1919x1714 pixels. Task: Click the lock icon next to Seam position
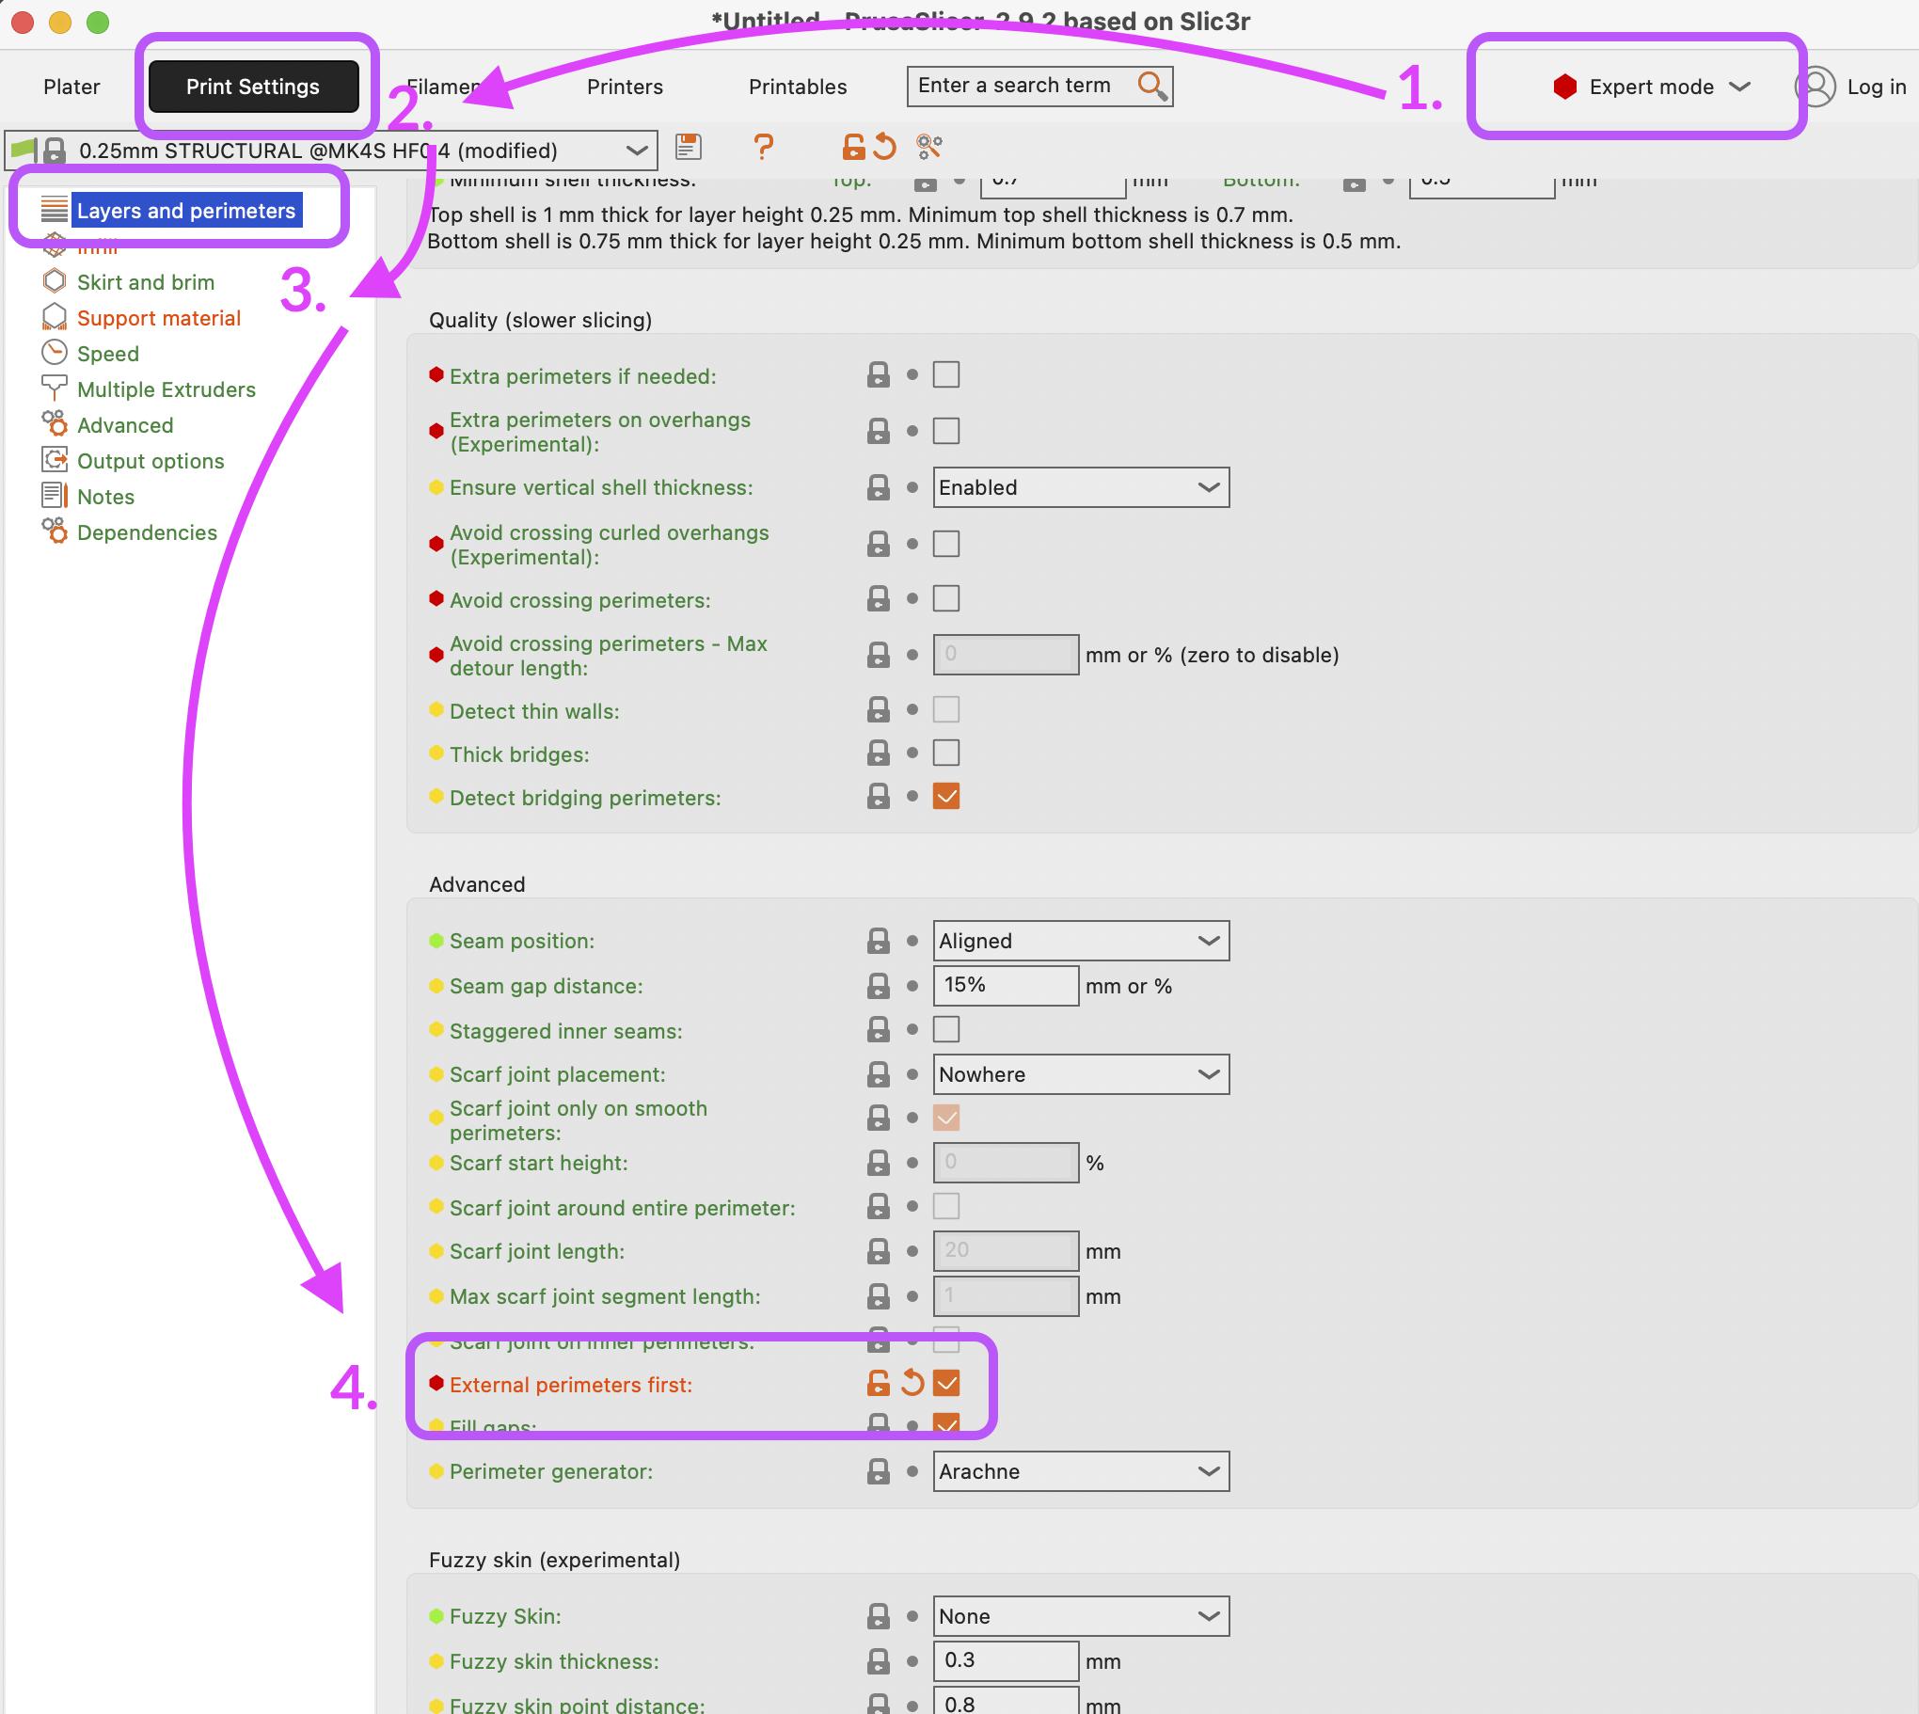click(x=878, y=940)
